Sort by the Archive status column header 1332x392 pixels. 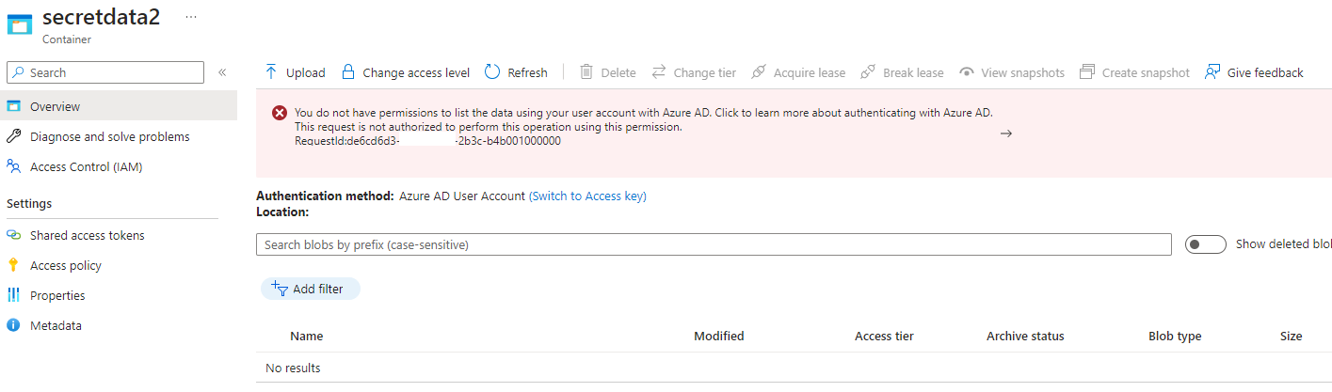(x=1025, y=336)
